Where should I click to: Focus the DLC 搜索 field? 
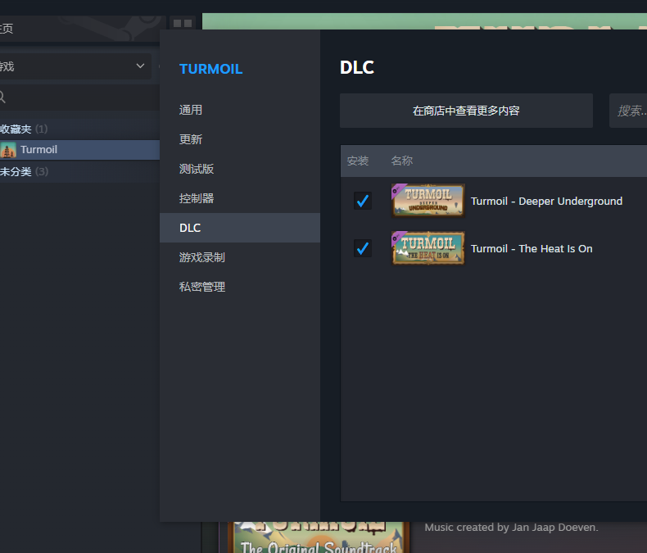628,111
